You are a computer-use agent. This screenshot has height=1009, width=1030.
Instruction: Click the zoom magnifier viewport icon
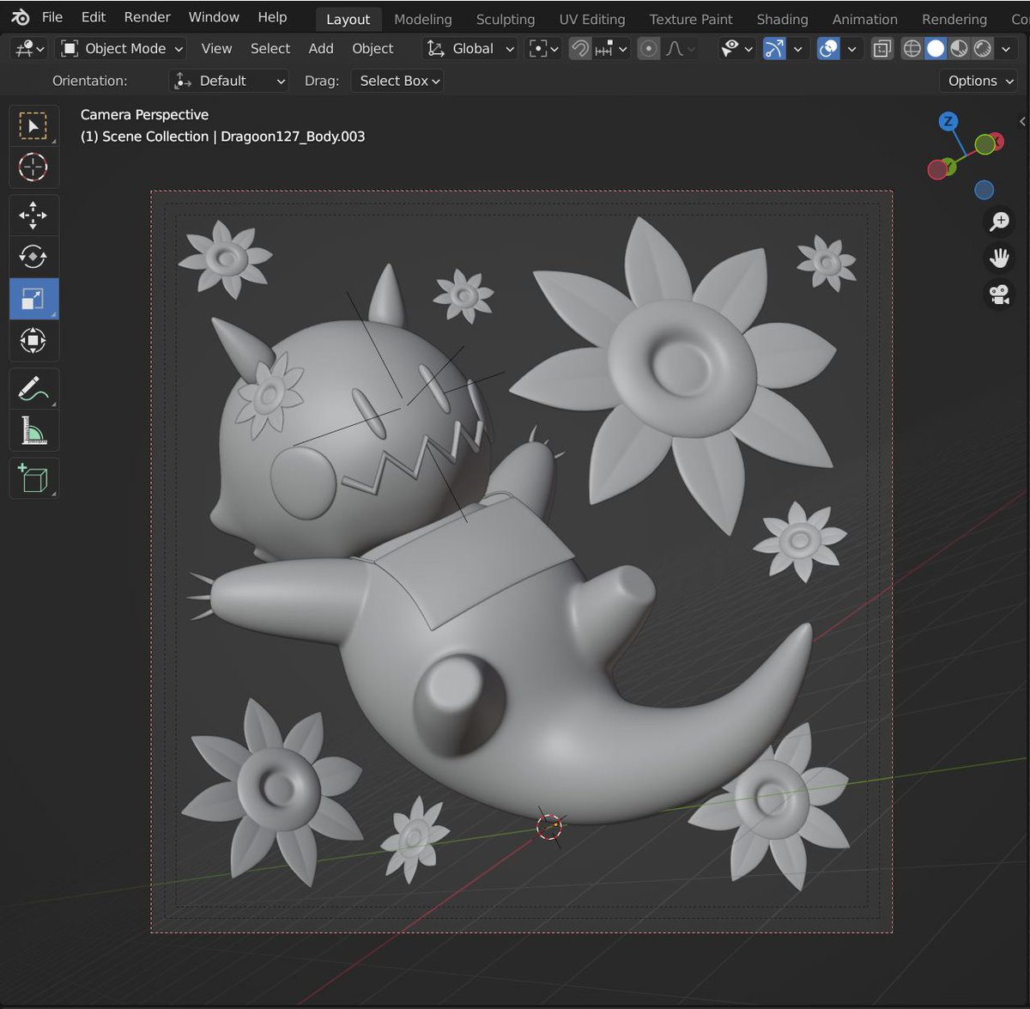click(x=999, y=222)
